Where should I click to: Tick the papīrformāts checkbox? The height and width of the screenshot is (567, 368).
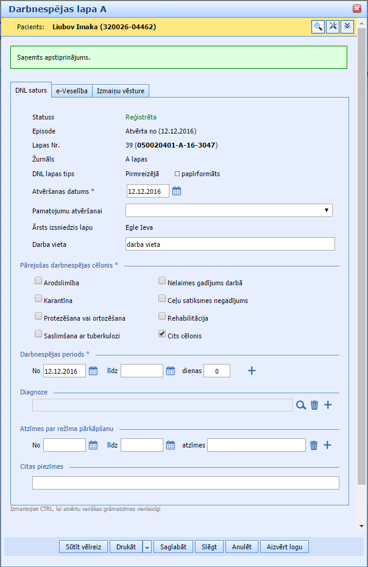click(x=177, y=174)
